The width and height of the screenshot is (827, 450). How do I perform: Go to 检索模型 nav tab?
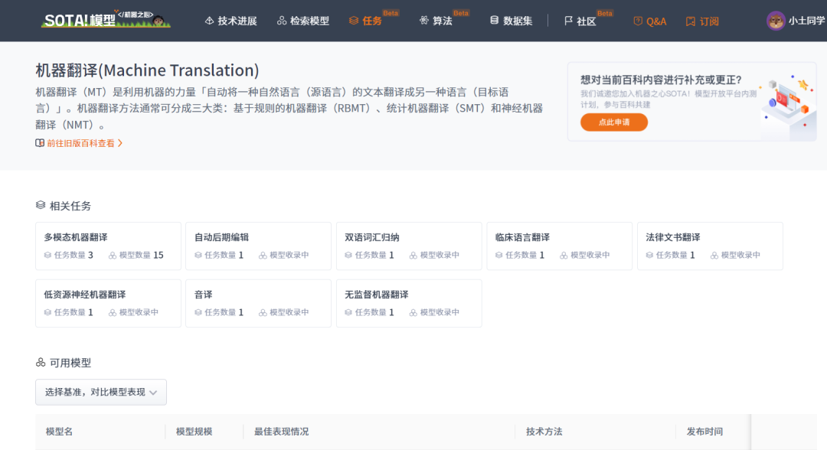coord(302,21)
